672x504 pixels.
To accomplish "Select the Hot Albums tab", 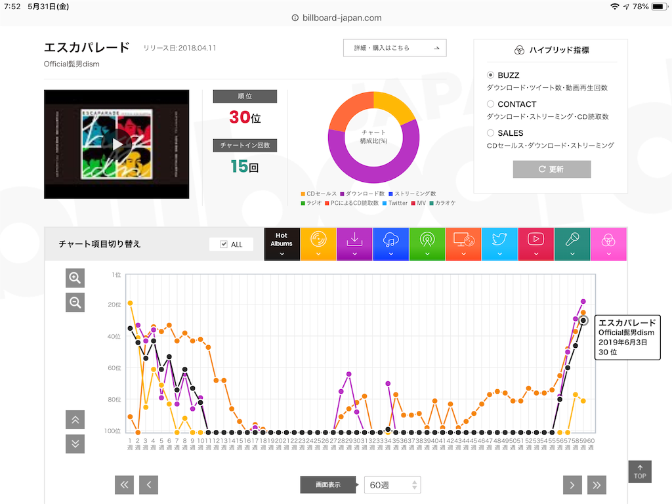I will [282, 244].
